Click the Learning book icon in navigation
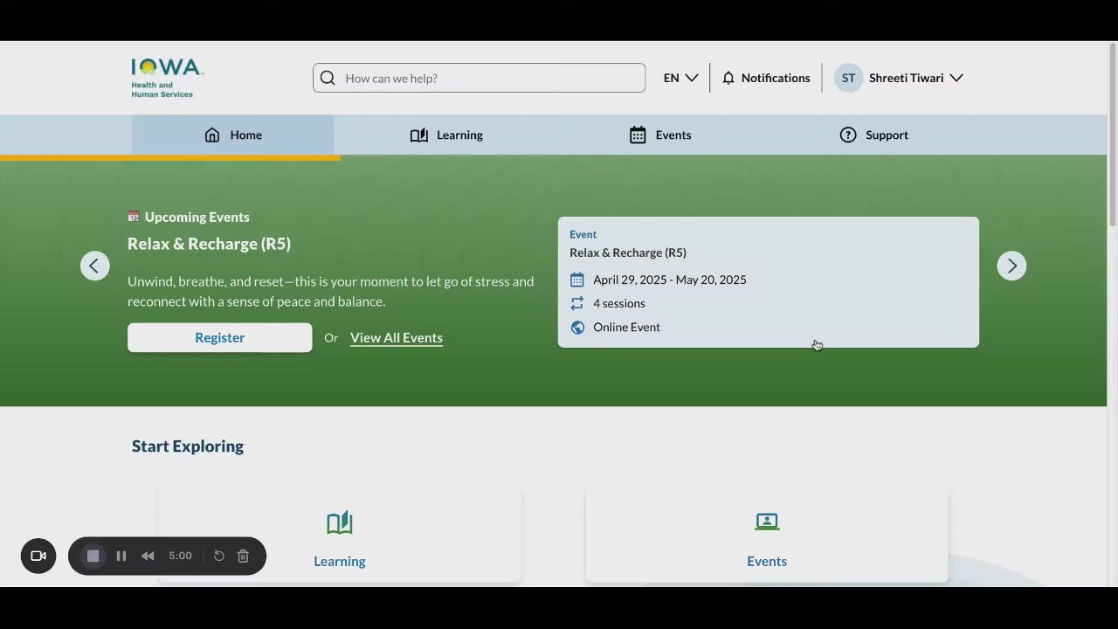Screen dimensions: 1118x629 click(x=419, y=135)
